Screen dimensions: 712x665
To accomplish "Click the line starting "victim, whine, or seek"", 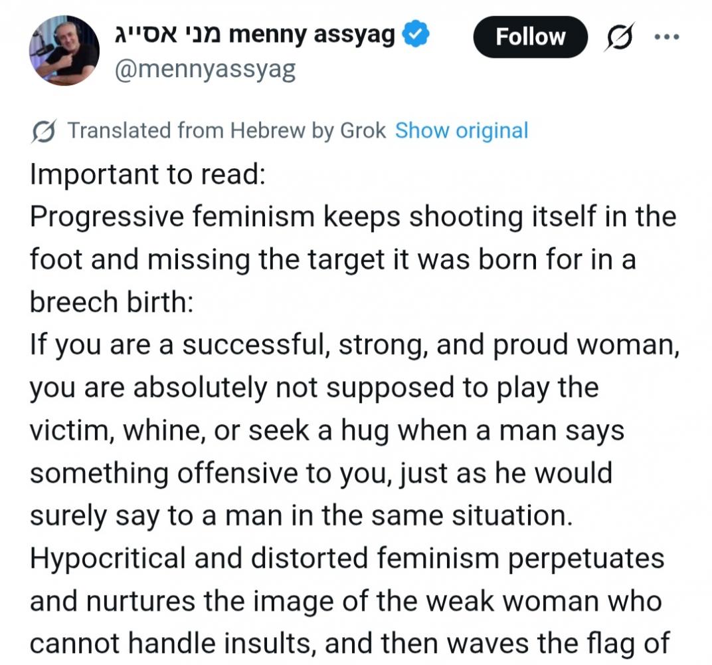I will [327, 430].
